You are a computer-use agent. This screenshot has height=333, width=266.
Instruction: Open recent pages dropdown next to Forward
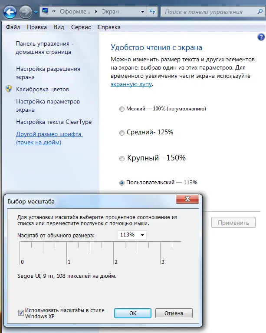click(x=36, y=12)
